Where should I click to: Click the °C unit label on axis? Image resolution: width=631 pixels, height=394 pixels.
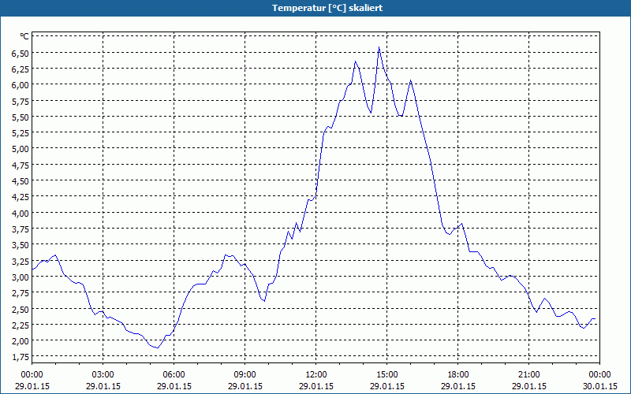click(24, 36)
